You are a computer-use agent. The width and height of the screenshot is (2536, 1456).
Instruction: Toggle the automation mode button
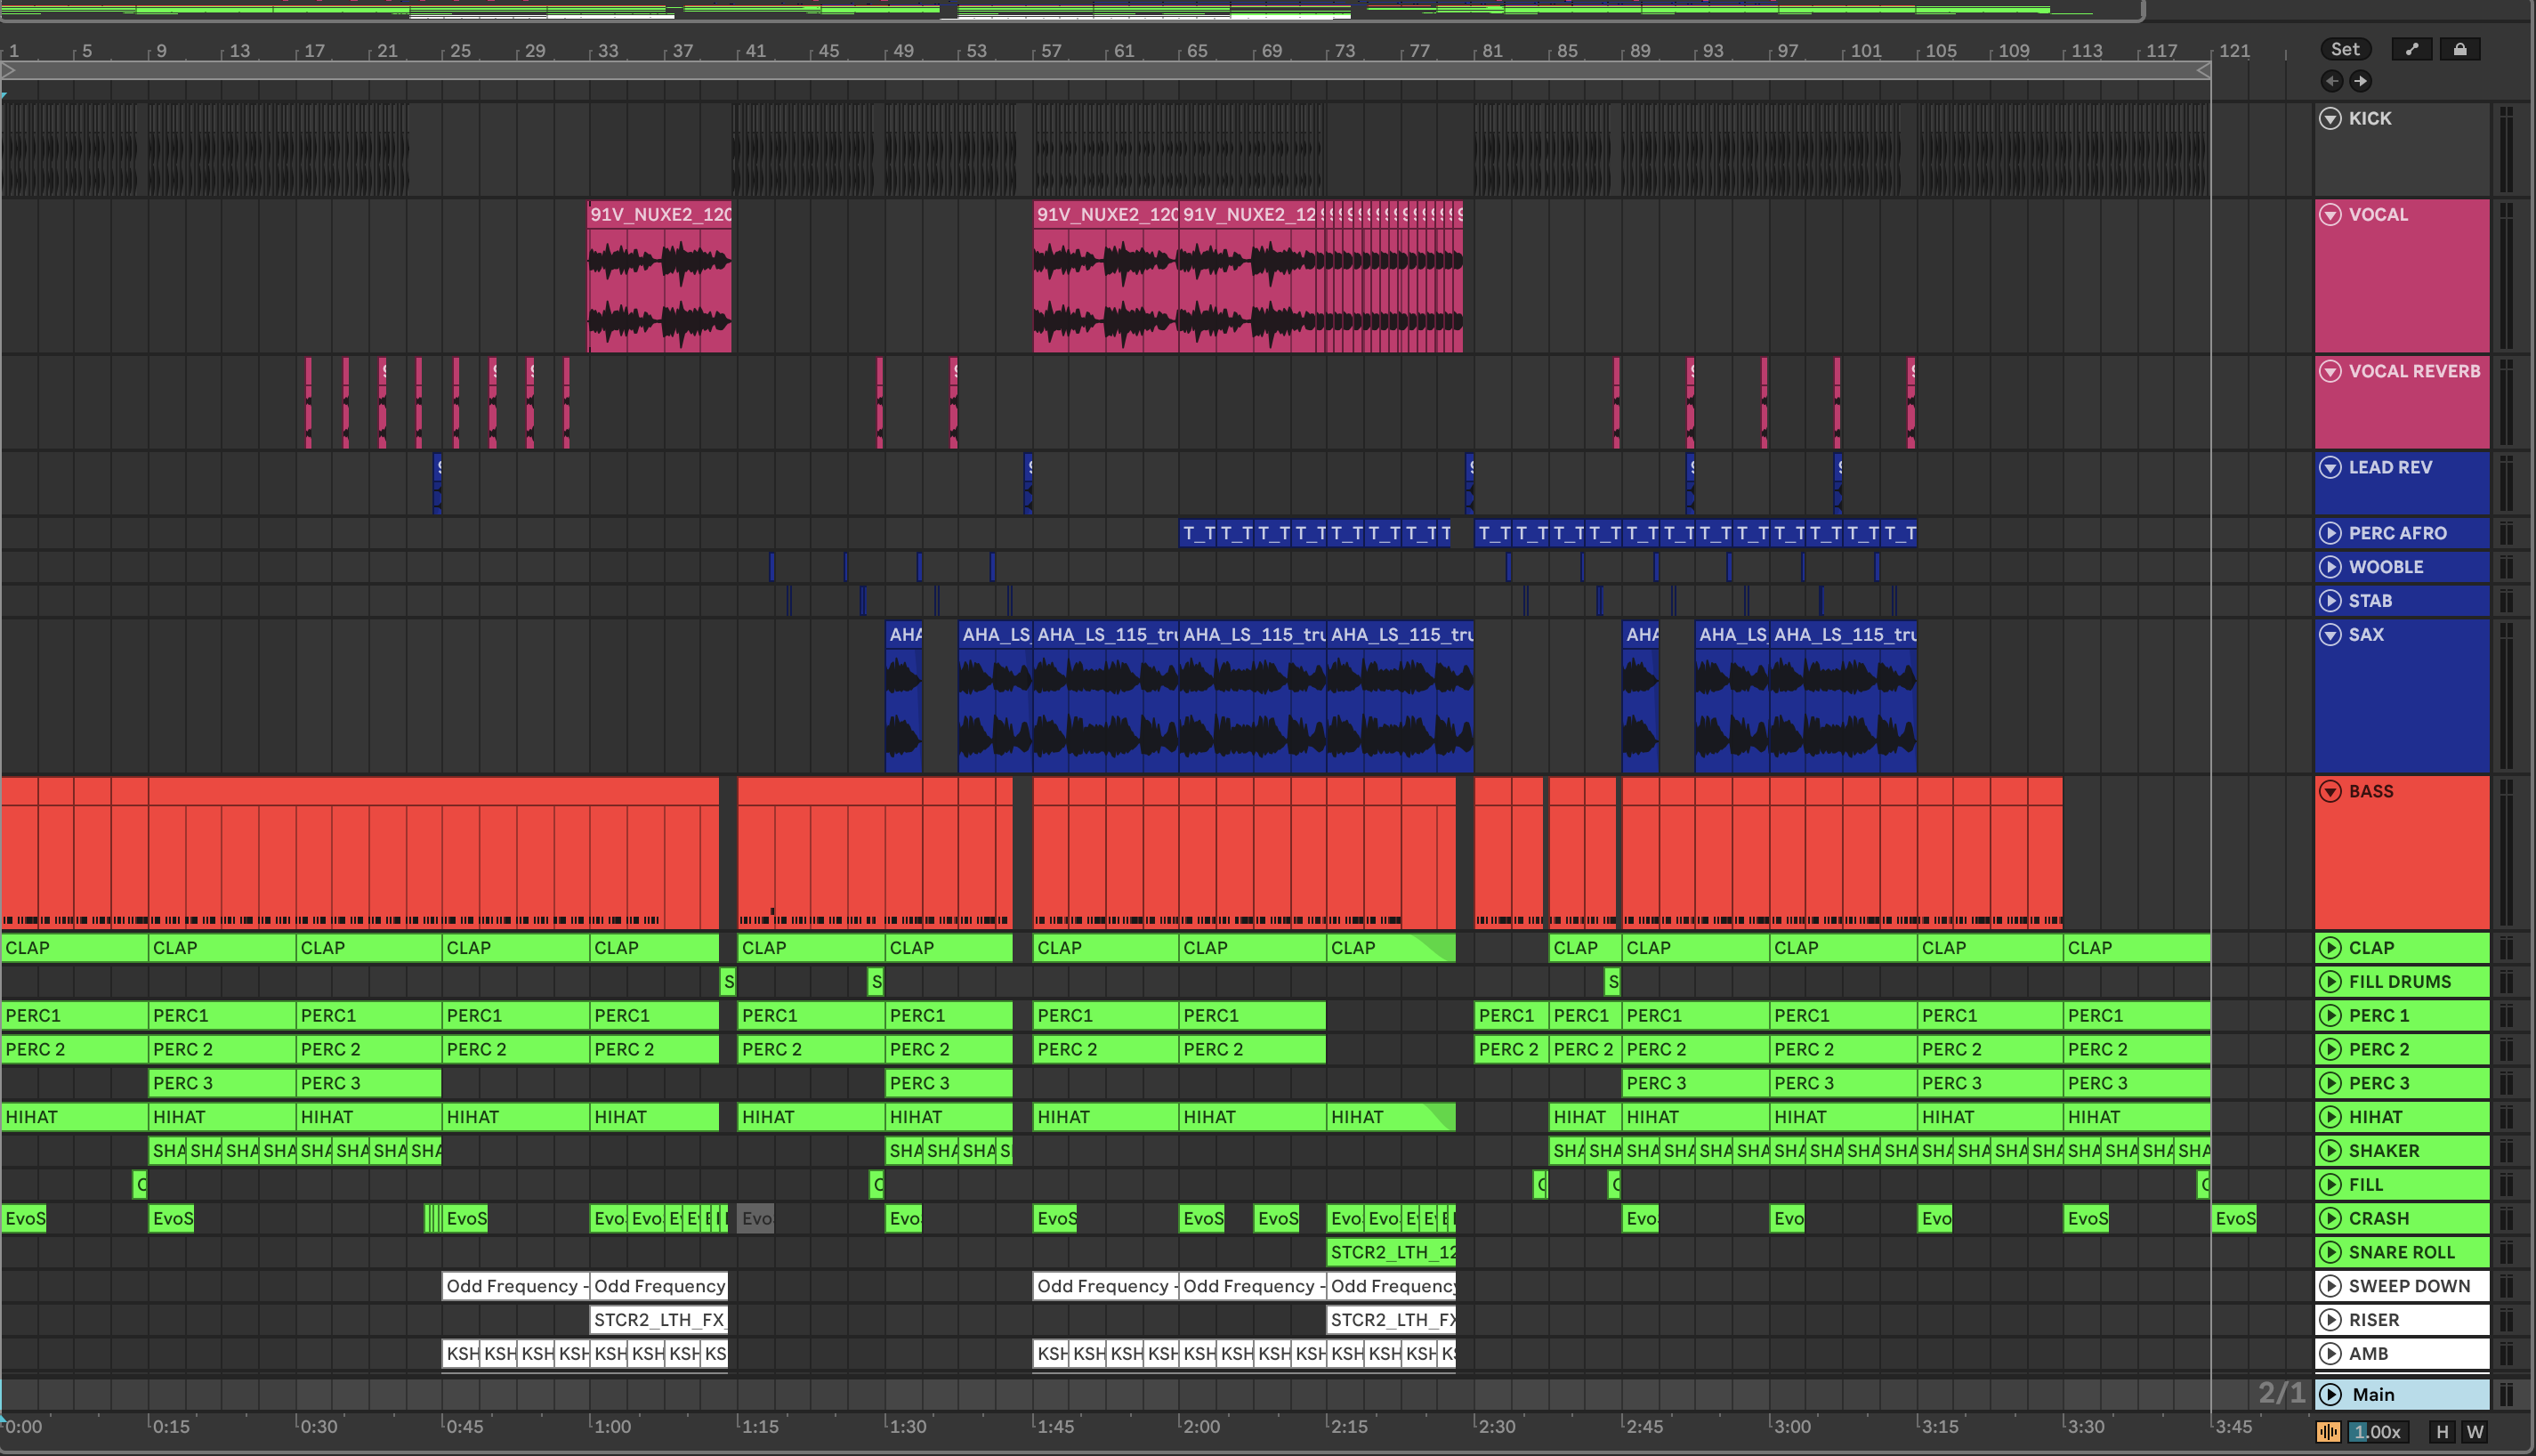pos(2411,49)
